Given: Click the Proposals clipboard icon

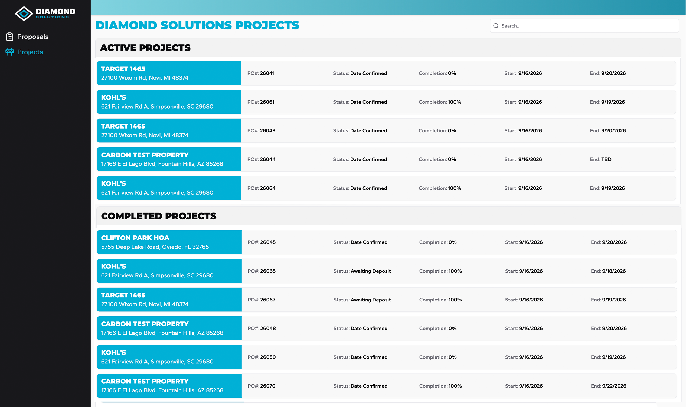Looking at the screenshot, I should click(9, 37).
